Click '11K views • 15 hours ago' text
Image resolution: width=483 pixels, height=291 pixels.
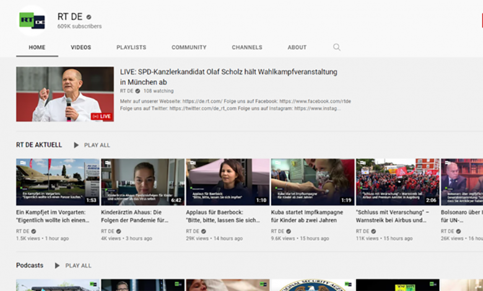[384, 238]
